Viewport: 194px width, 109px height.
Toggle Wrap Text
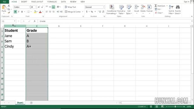pos(70,7)
